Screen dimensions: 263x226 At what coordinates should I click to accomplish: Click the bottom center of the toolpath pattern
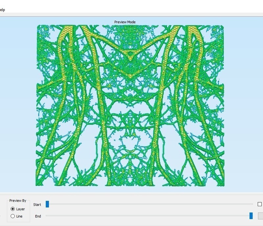coord(130,183)
